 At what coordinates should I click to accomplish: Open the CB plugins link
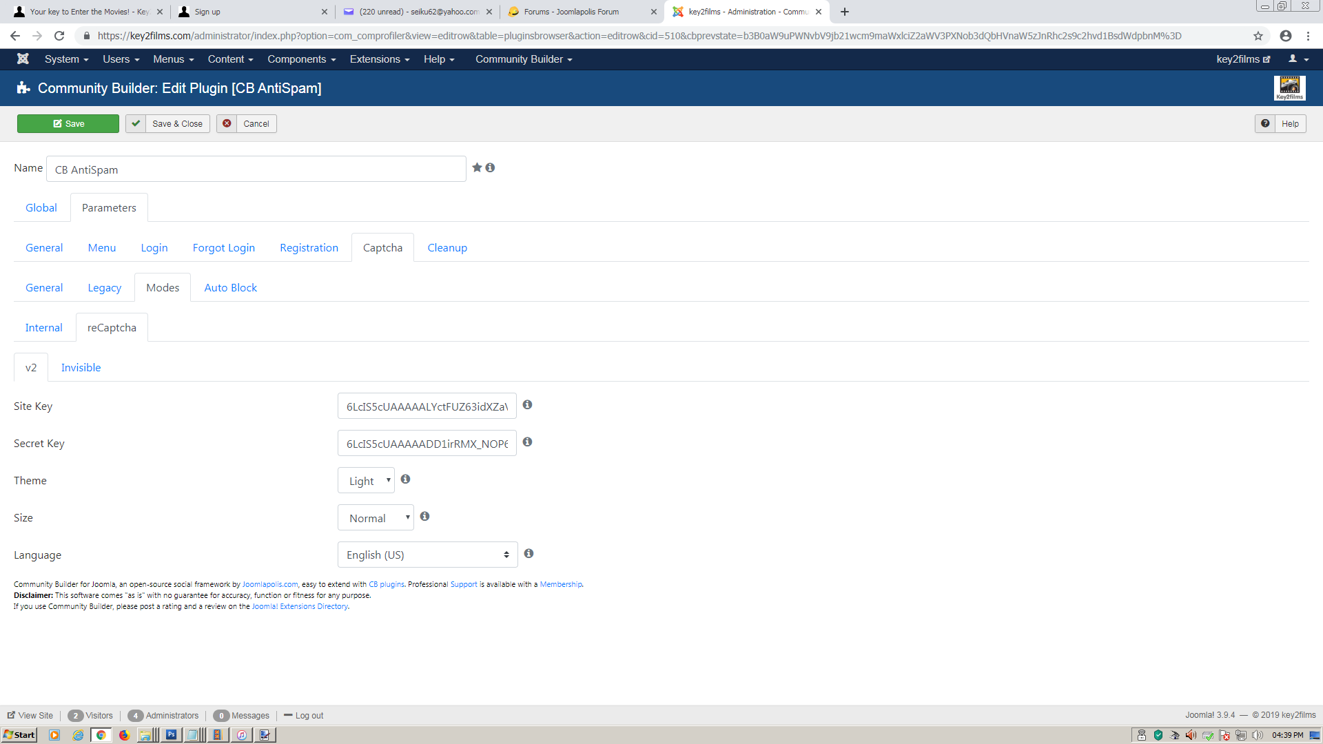[x=387, y=584]
